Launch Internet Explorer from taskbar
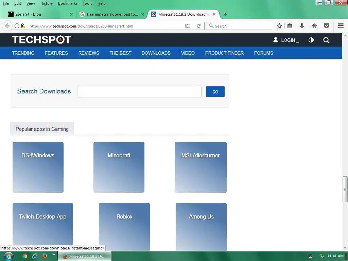The image size is (348, 261). coord(35,256)
